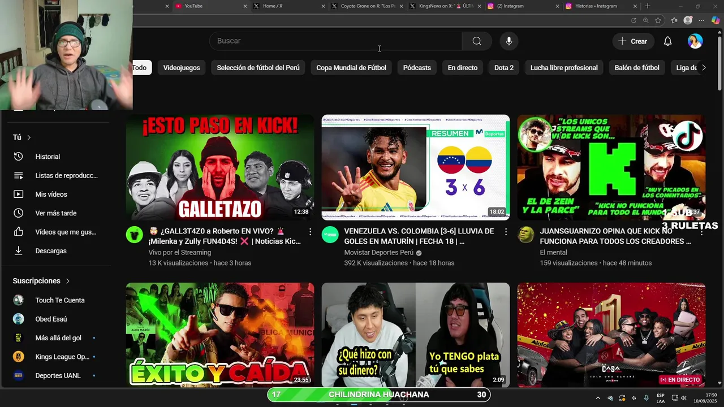
Task: Open Listas de reproducción in sidebar
Action: [56, 175]
